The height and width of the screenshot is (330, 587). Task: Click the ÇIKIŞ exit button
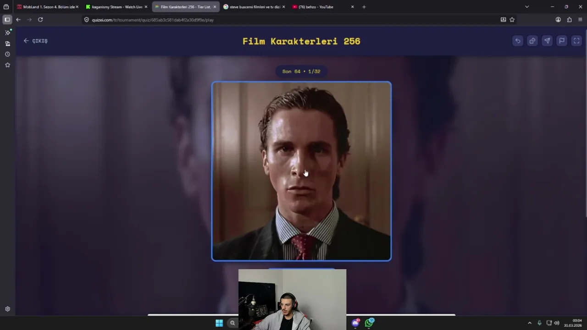coord(35,41)
